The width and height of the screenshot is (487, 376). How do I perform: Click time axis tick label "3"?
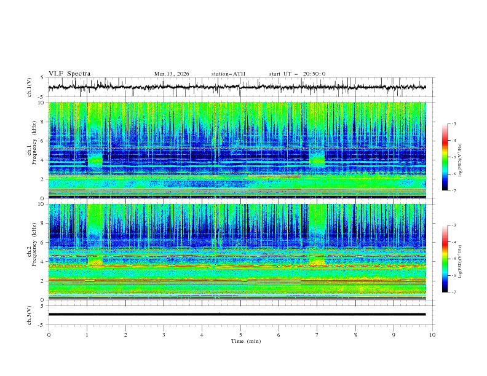[164, 335]
